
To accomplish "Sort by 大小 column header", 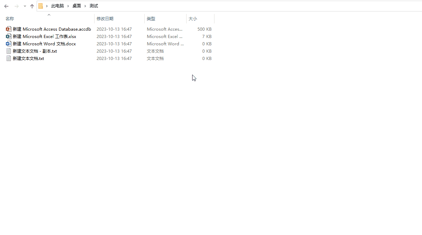I will pyautogui.click(x=193, y=19).
